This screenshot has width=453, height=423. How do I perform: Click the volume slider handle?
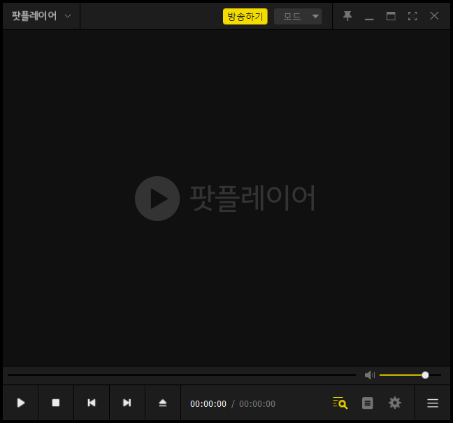(425, 375)
